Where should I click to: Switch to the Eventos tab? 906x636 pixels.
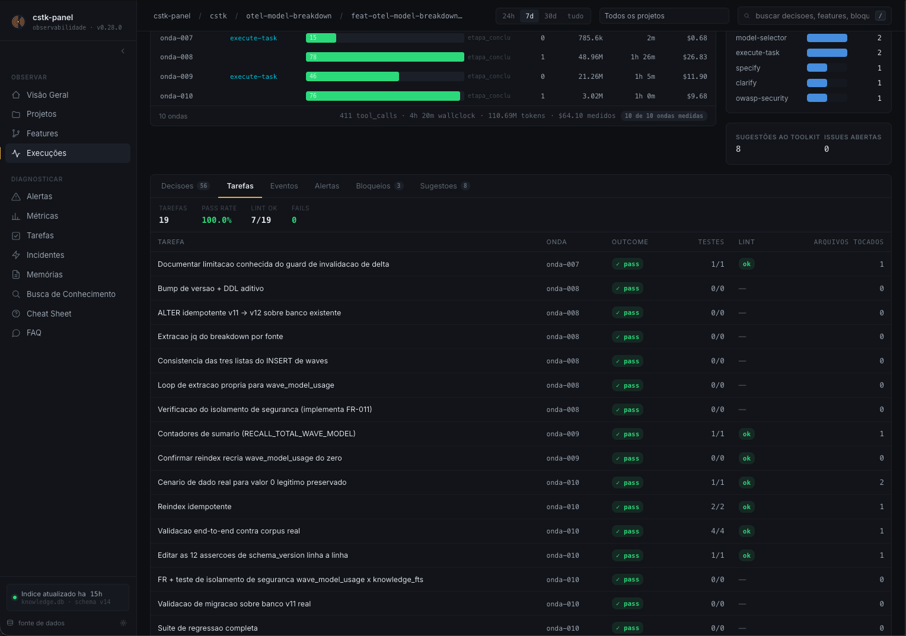point(284,186)
